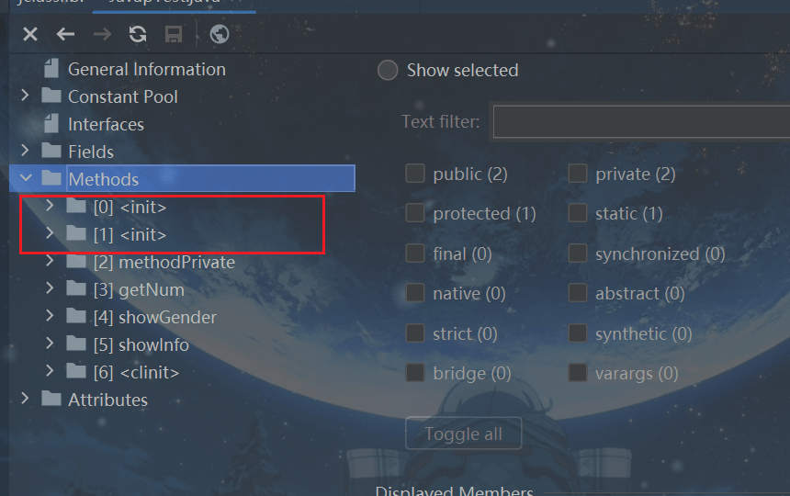Expand the [2] methodPrivate entry

click(51, 262)
